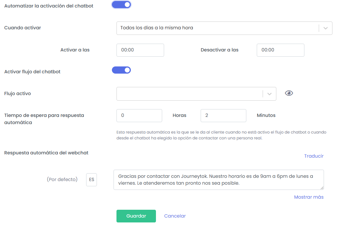Click the Traducir link
This screenshot has width=338, height=227.
314,156
